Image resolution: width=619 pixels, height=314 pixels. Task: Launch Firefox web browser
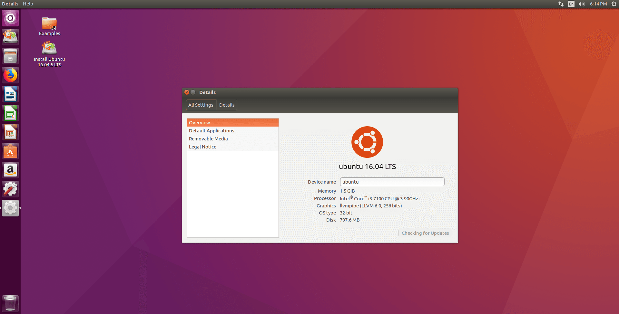pos(10,75)
